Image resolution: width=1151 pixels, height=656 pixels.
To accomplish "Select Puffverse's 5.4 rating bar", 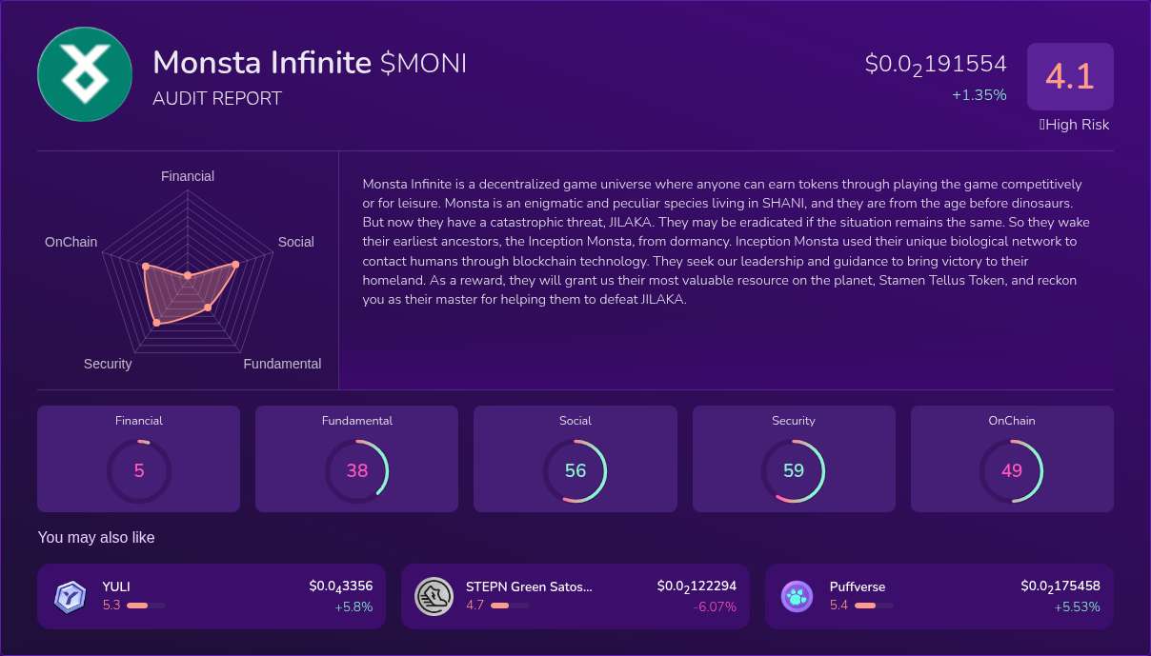I will (873, 606).
